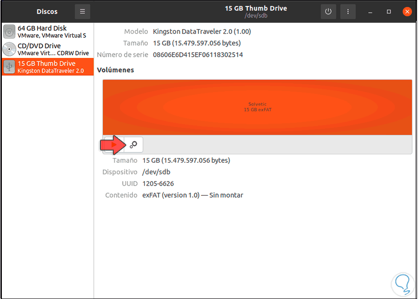
Task: Click the maximize window button
Action: [388, 11]
